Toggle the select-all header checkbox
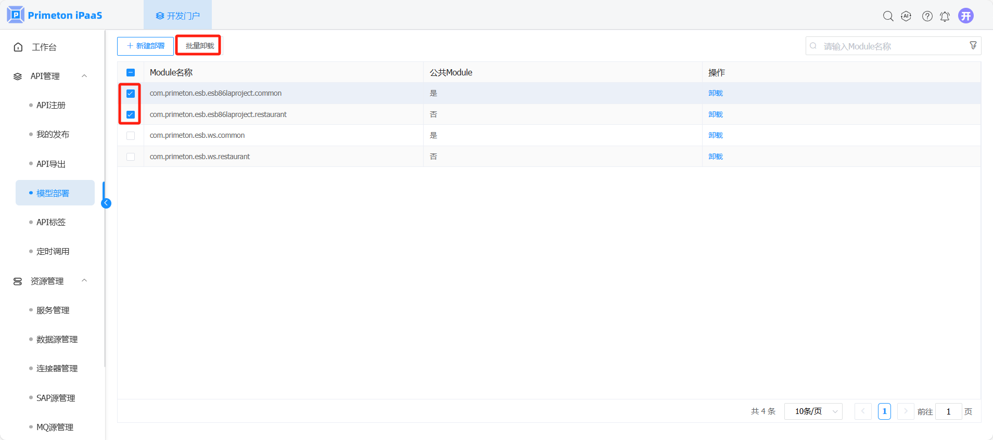This screenshot has height=440, width=993. pyautogui.click(x=131, y=73)
